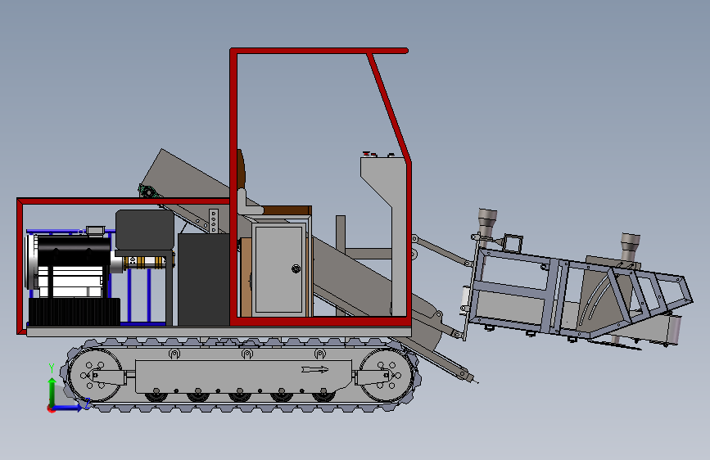
Task: Click the red origin point of the triad
Action: click(x=51, y=408)
